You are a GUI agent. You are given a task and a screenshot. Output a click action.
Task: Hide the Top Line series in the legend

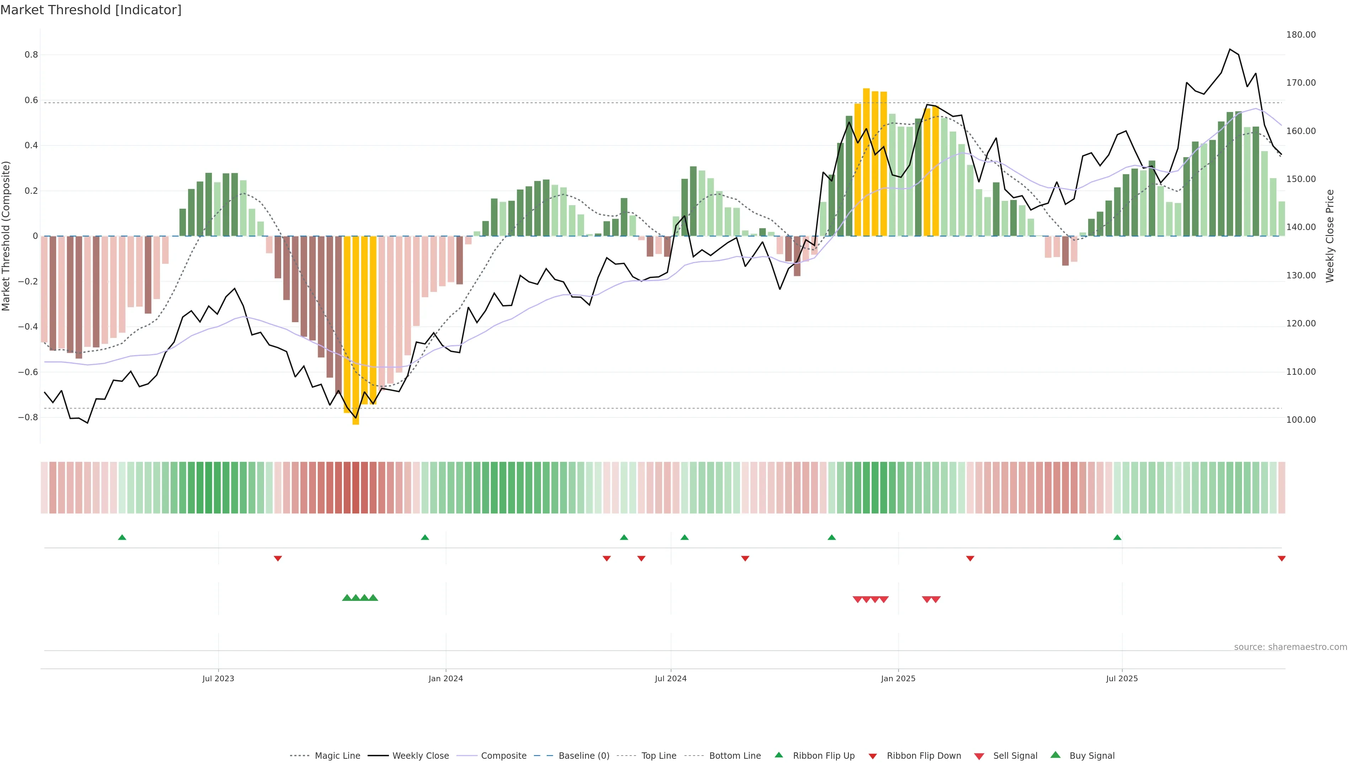(x=659, y=756)
